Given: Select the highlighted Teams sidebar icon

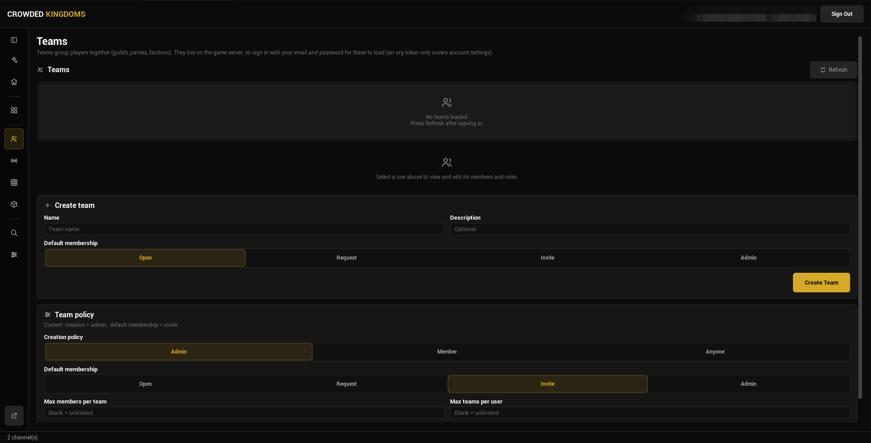Looking at the screenshot, I should coord(14,139).
